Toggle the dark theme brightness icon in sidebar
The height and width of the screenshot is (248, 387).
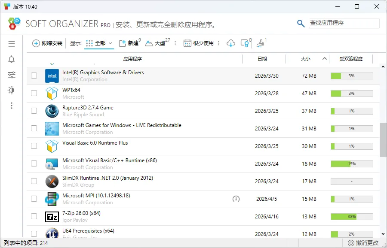(x=11, y=90)
